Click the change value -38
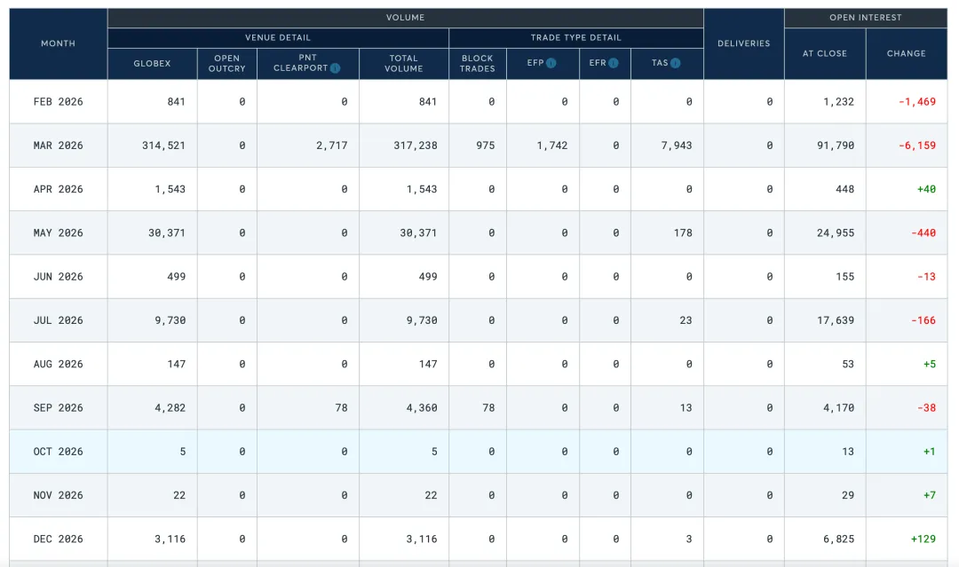This screenshot has height=567, width=959. tap(926, 407)
